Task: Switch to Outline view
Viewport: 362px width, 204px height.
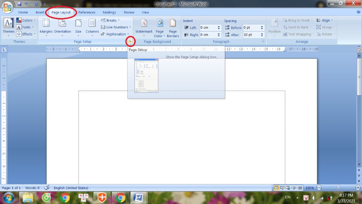Action: point(294,188)
